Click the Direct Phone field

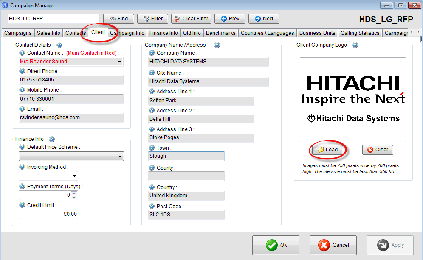coord(71,80)
